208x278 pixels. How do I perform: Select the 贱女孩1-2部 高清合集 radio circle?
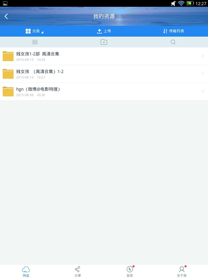(203, 56)
